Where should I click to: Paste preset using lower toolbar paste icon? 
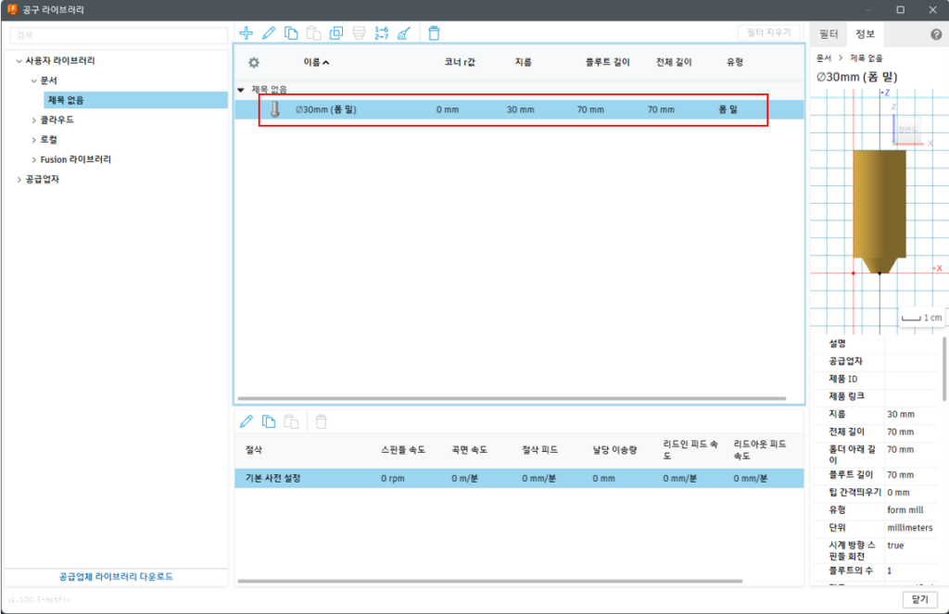point(291,421)
